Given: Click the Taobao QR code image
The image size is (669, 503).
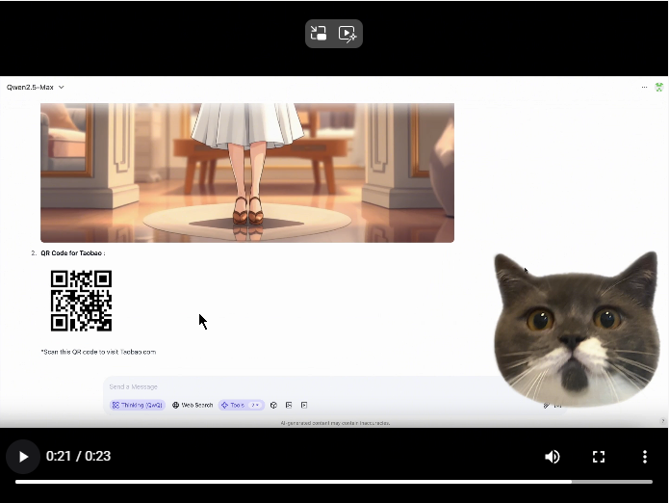Looking at the screenshot, I should tap(81, 301).
